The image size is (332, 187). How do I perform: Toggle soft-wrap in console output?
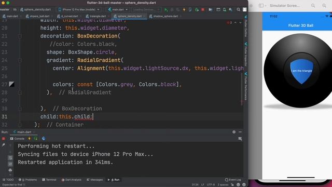click(10, 158)
